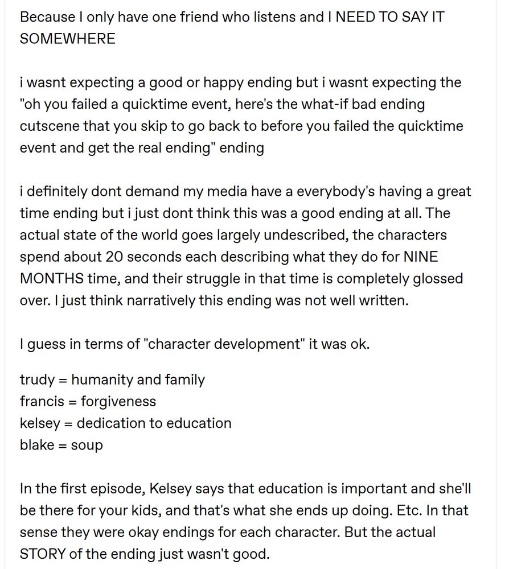Viewport: 513px width, 569px height.
Task: Click the line 'event and get the real ending'
Action: tap(142, 148)
